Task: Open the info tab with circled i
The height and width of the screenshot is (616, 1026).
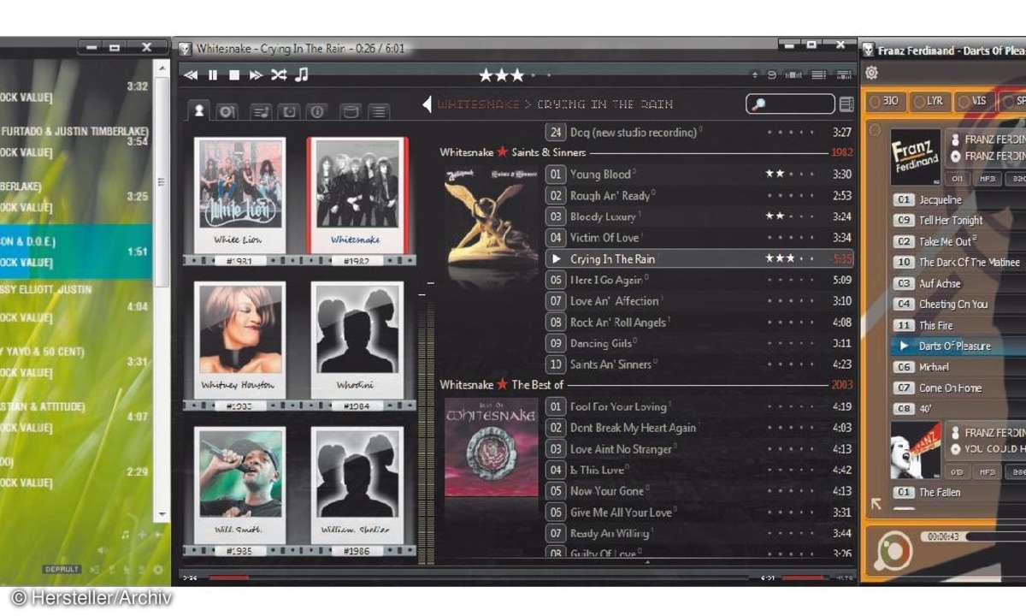Action: pos(316,111)
